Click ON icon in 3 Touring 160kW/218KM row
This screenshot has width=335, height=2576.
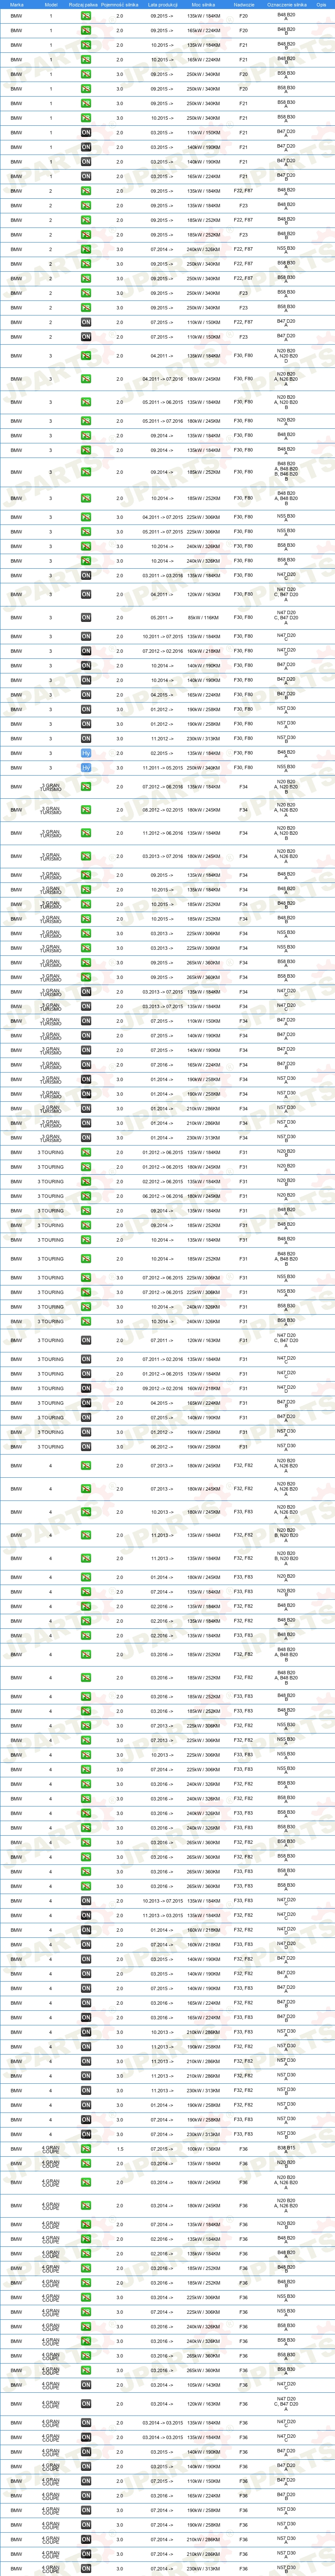(x=86, y=1388)
